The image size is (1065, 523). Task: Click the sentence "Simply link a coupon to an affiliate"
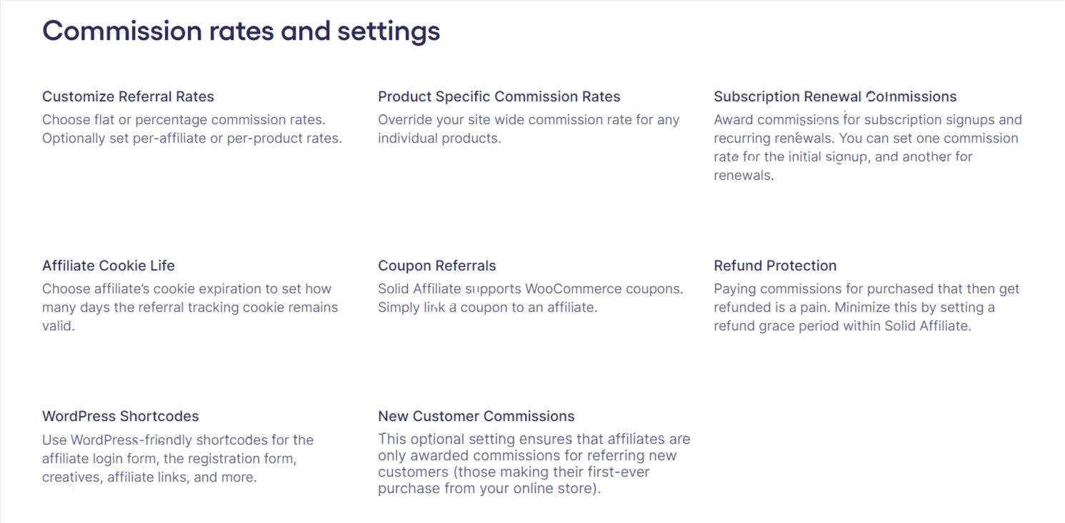click(x=487, y=308)
